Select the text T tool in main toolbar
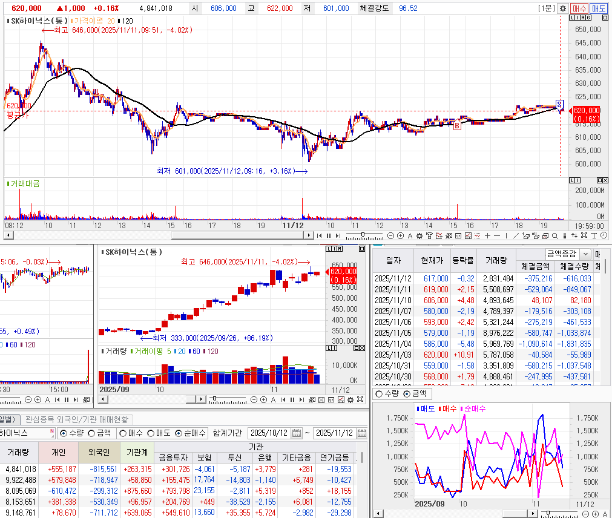 (594, 235)
